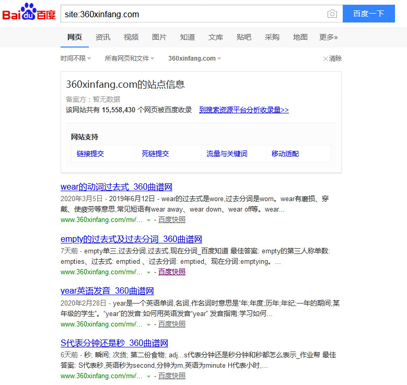Expand URL arrow of the S代表分钟 result
Viewport: 407px width, 385px height.
pos(148,377)
